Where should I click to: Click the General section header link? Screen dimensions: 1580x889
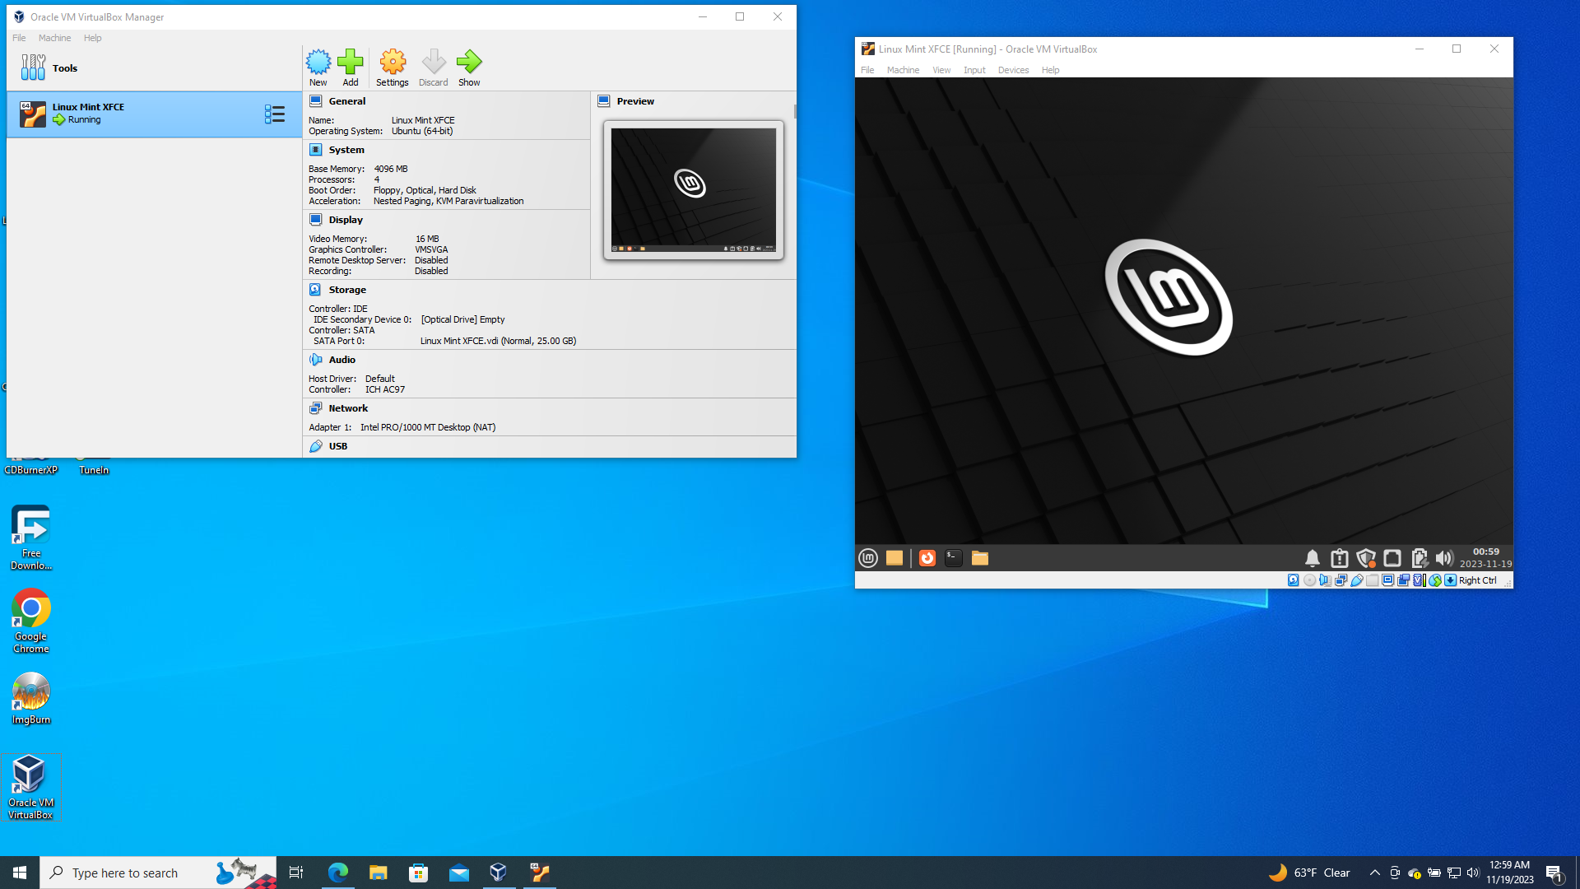[346, 101]
